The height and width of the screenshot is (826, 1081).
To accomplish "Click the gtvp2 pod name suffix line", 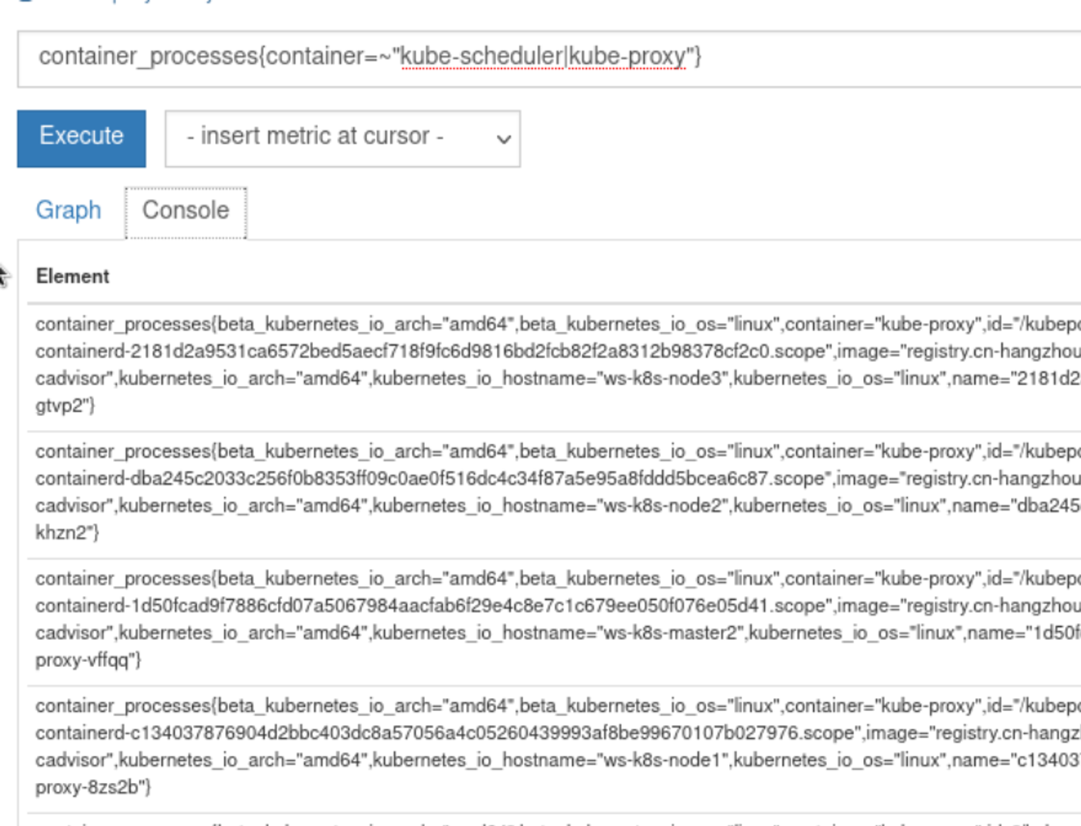I will (64, 405).
